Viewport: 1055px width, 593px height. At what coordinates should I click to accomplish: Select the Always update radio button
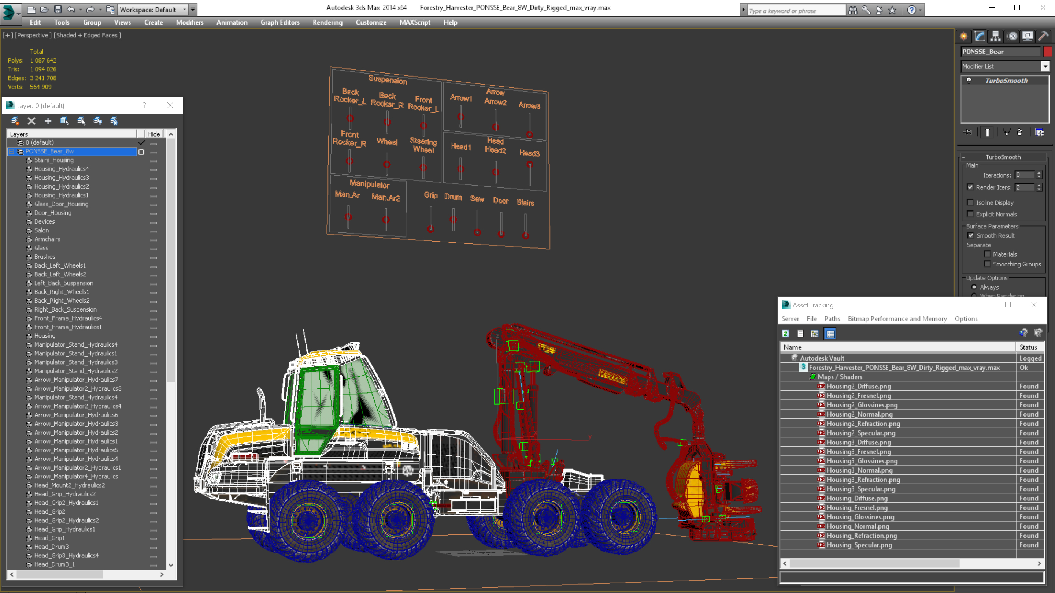(x=974, y=287)
